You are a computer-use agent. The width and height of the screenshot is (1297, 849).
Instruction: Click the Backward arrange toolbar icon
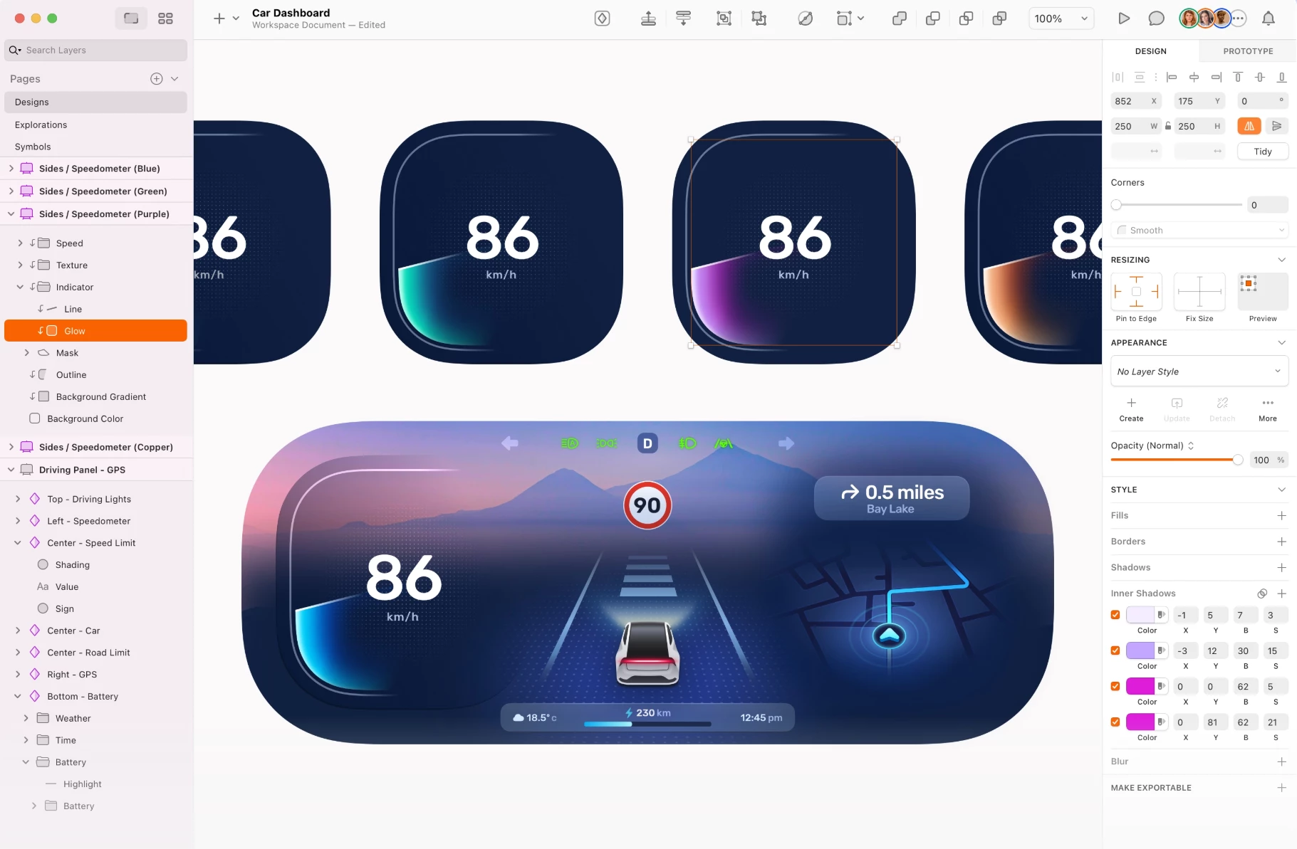click(x=684, y=19)
